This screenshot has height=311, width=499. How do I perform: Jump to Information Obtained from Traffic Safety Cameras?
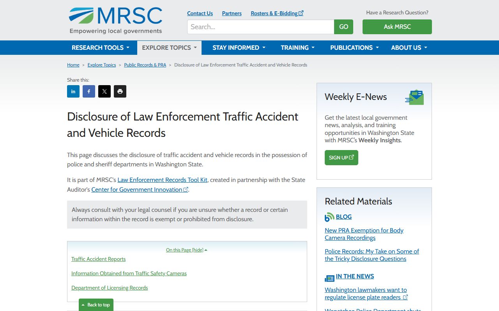pos(129,273)
